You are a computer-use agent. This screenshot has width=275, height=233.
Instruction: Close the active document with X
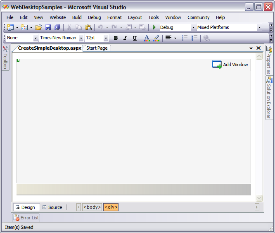[258, 48]
